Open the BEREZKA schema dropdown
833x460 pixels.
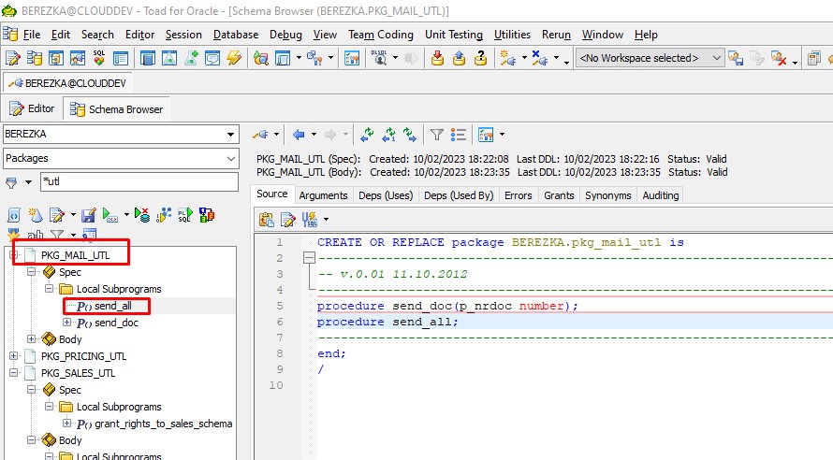point(230,135)
